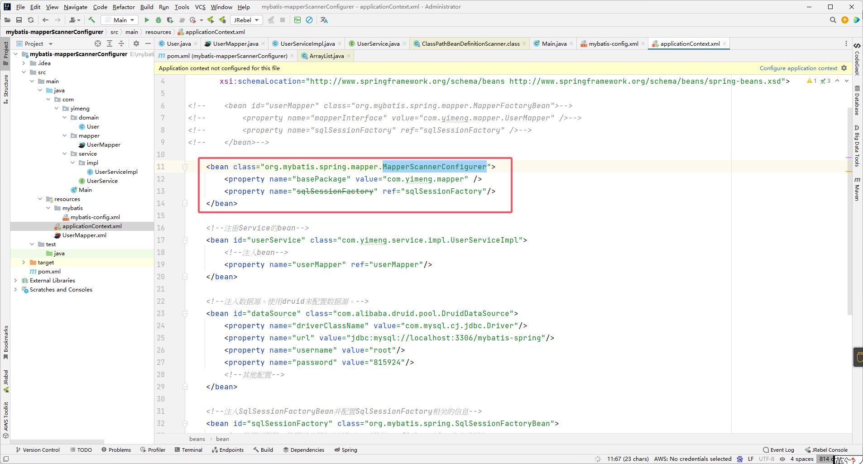Open the editor tabs more-options menu

point(846,43)
